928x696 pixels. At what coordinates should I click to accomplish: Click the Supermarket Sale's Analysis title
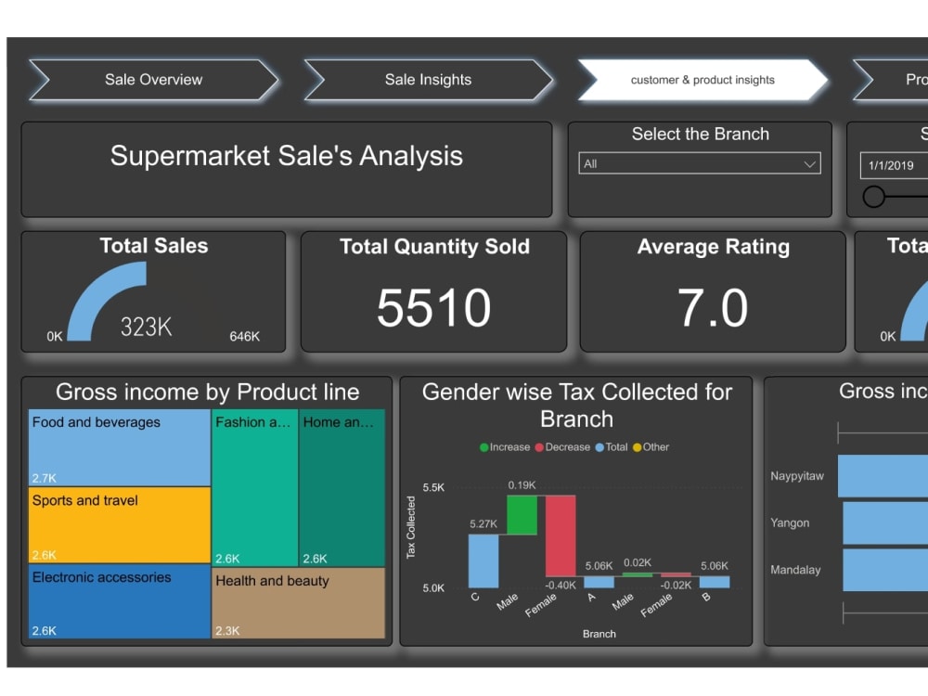[x=287, y=156]
